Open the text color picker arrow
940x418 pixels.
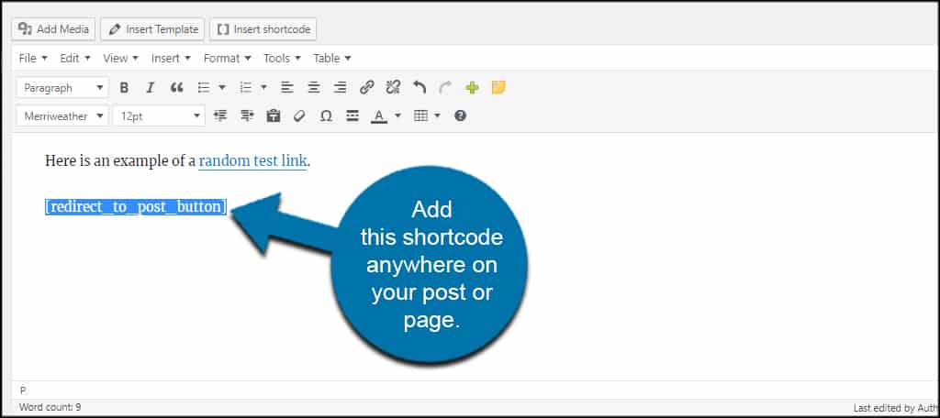tap(397, 116)
